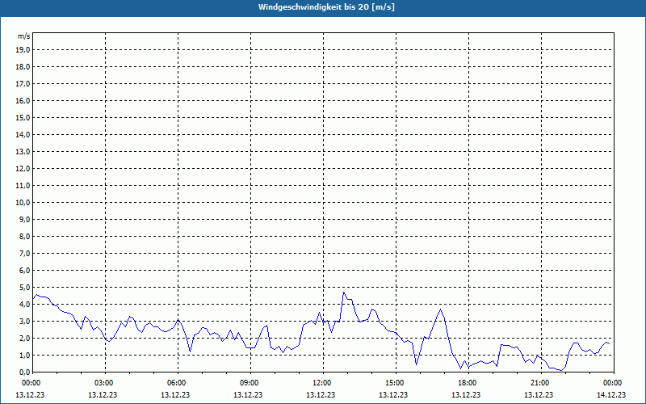Select the 16,0 y-axis label
The image size is (646, 404).
coord(23,100)
